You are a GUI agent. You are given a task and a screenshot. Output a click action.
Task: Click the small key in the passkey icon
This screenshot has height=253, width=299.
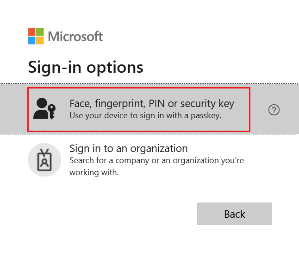[51, 111]
